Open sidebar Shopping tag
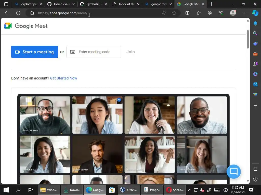 coord(255,44)
